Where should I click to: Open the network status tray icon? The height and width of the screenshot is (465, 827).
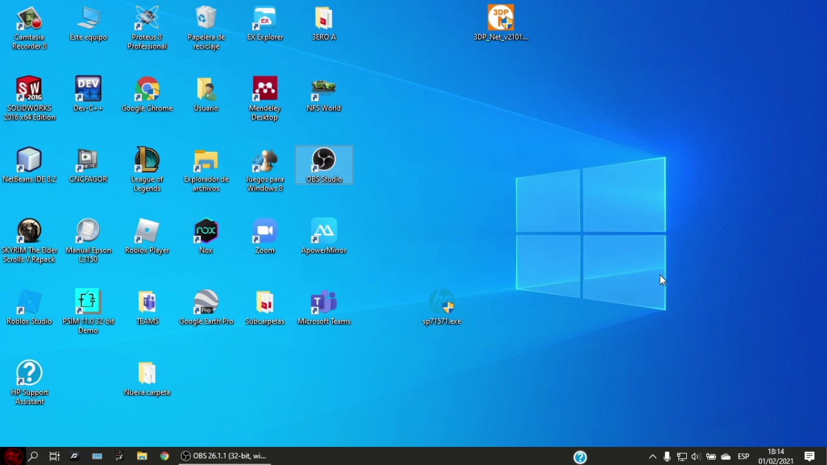[x=682, y=457]
